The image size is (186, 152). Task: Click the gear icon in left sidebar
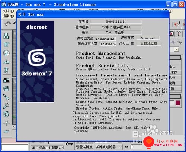(6, 114)
